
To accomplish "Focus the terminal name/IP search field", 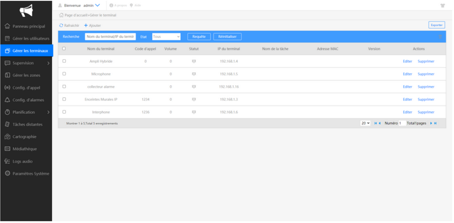I will pyautogui.click(x=110, y=37).
